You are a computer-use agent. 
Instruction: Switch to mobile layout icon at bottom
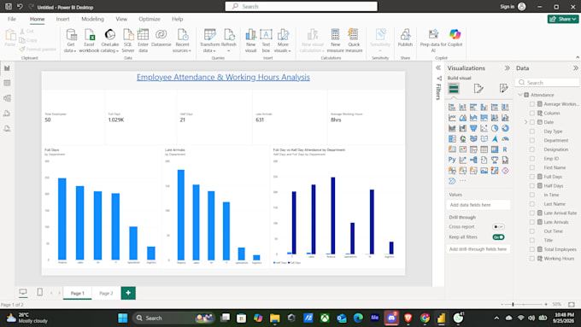[x=39, y=293]
